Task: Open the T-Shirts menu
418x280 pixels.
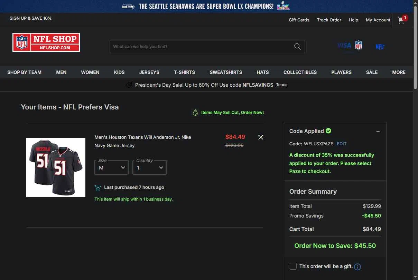Action: (x=184, y=72)
